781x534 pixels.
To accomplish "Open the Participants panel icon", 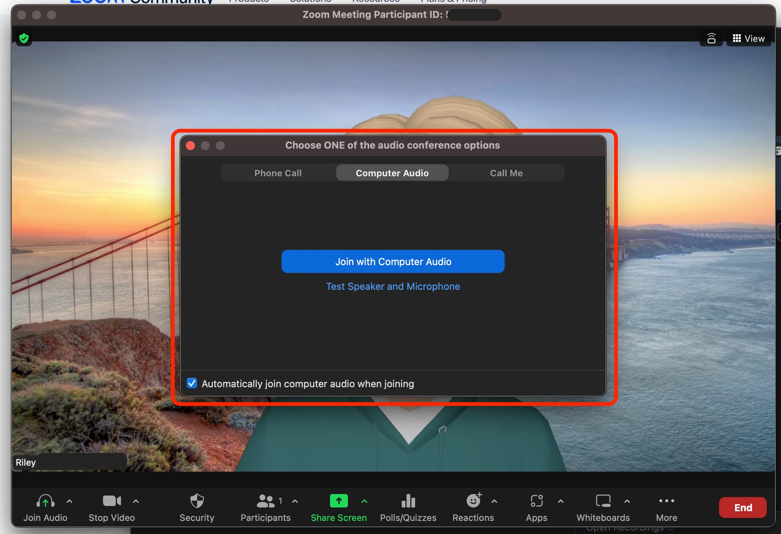I will 265,501.
